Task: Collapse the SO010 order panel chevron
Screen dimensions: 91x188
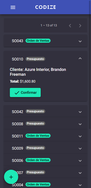Action: coord(80,58)
